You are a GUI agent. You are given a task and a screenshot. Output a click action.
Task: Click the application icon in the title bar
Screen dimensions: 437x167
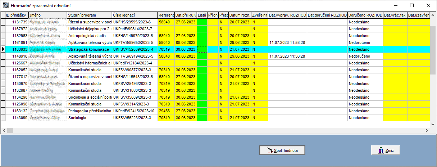pos(5,5)
